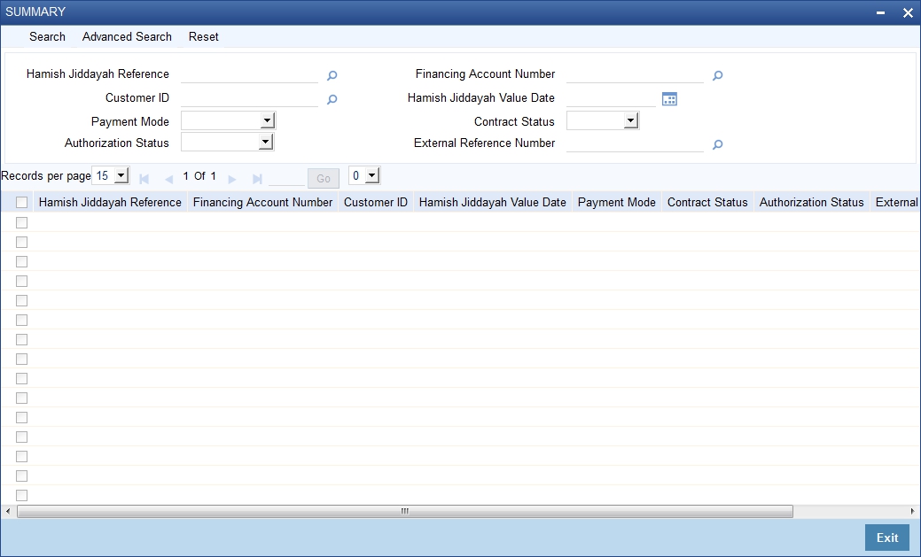Screen dimensions: 921x557
Task: Go to next page of records
Action: [x=232, y=179]
